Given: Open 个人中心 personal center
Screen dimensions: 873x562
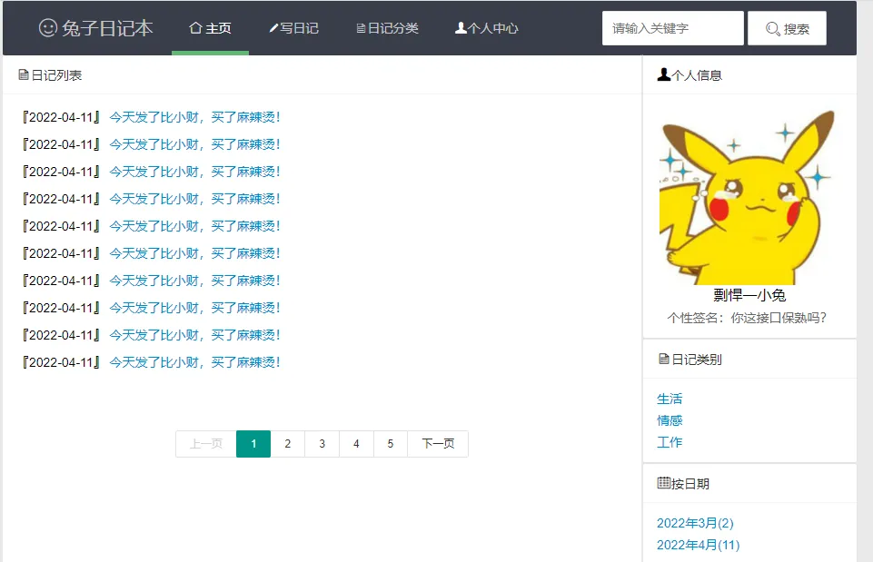Looking at the screenshot, I should (x=487, y=28).
